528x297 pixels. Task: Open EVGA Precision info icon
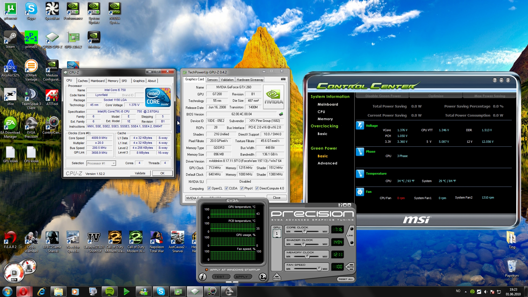pyautogui.click(x=202, y=277)
